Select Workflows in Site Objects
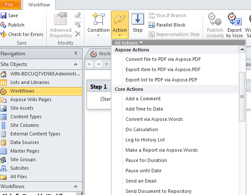 point(41,91)
